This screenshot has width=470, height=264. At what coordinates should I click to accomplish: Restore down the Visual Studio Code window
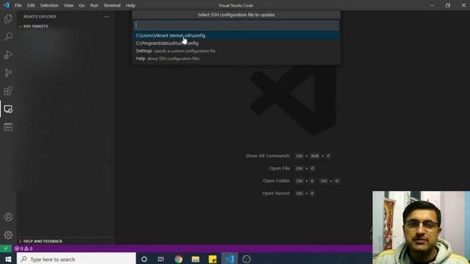point(448,5)
